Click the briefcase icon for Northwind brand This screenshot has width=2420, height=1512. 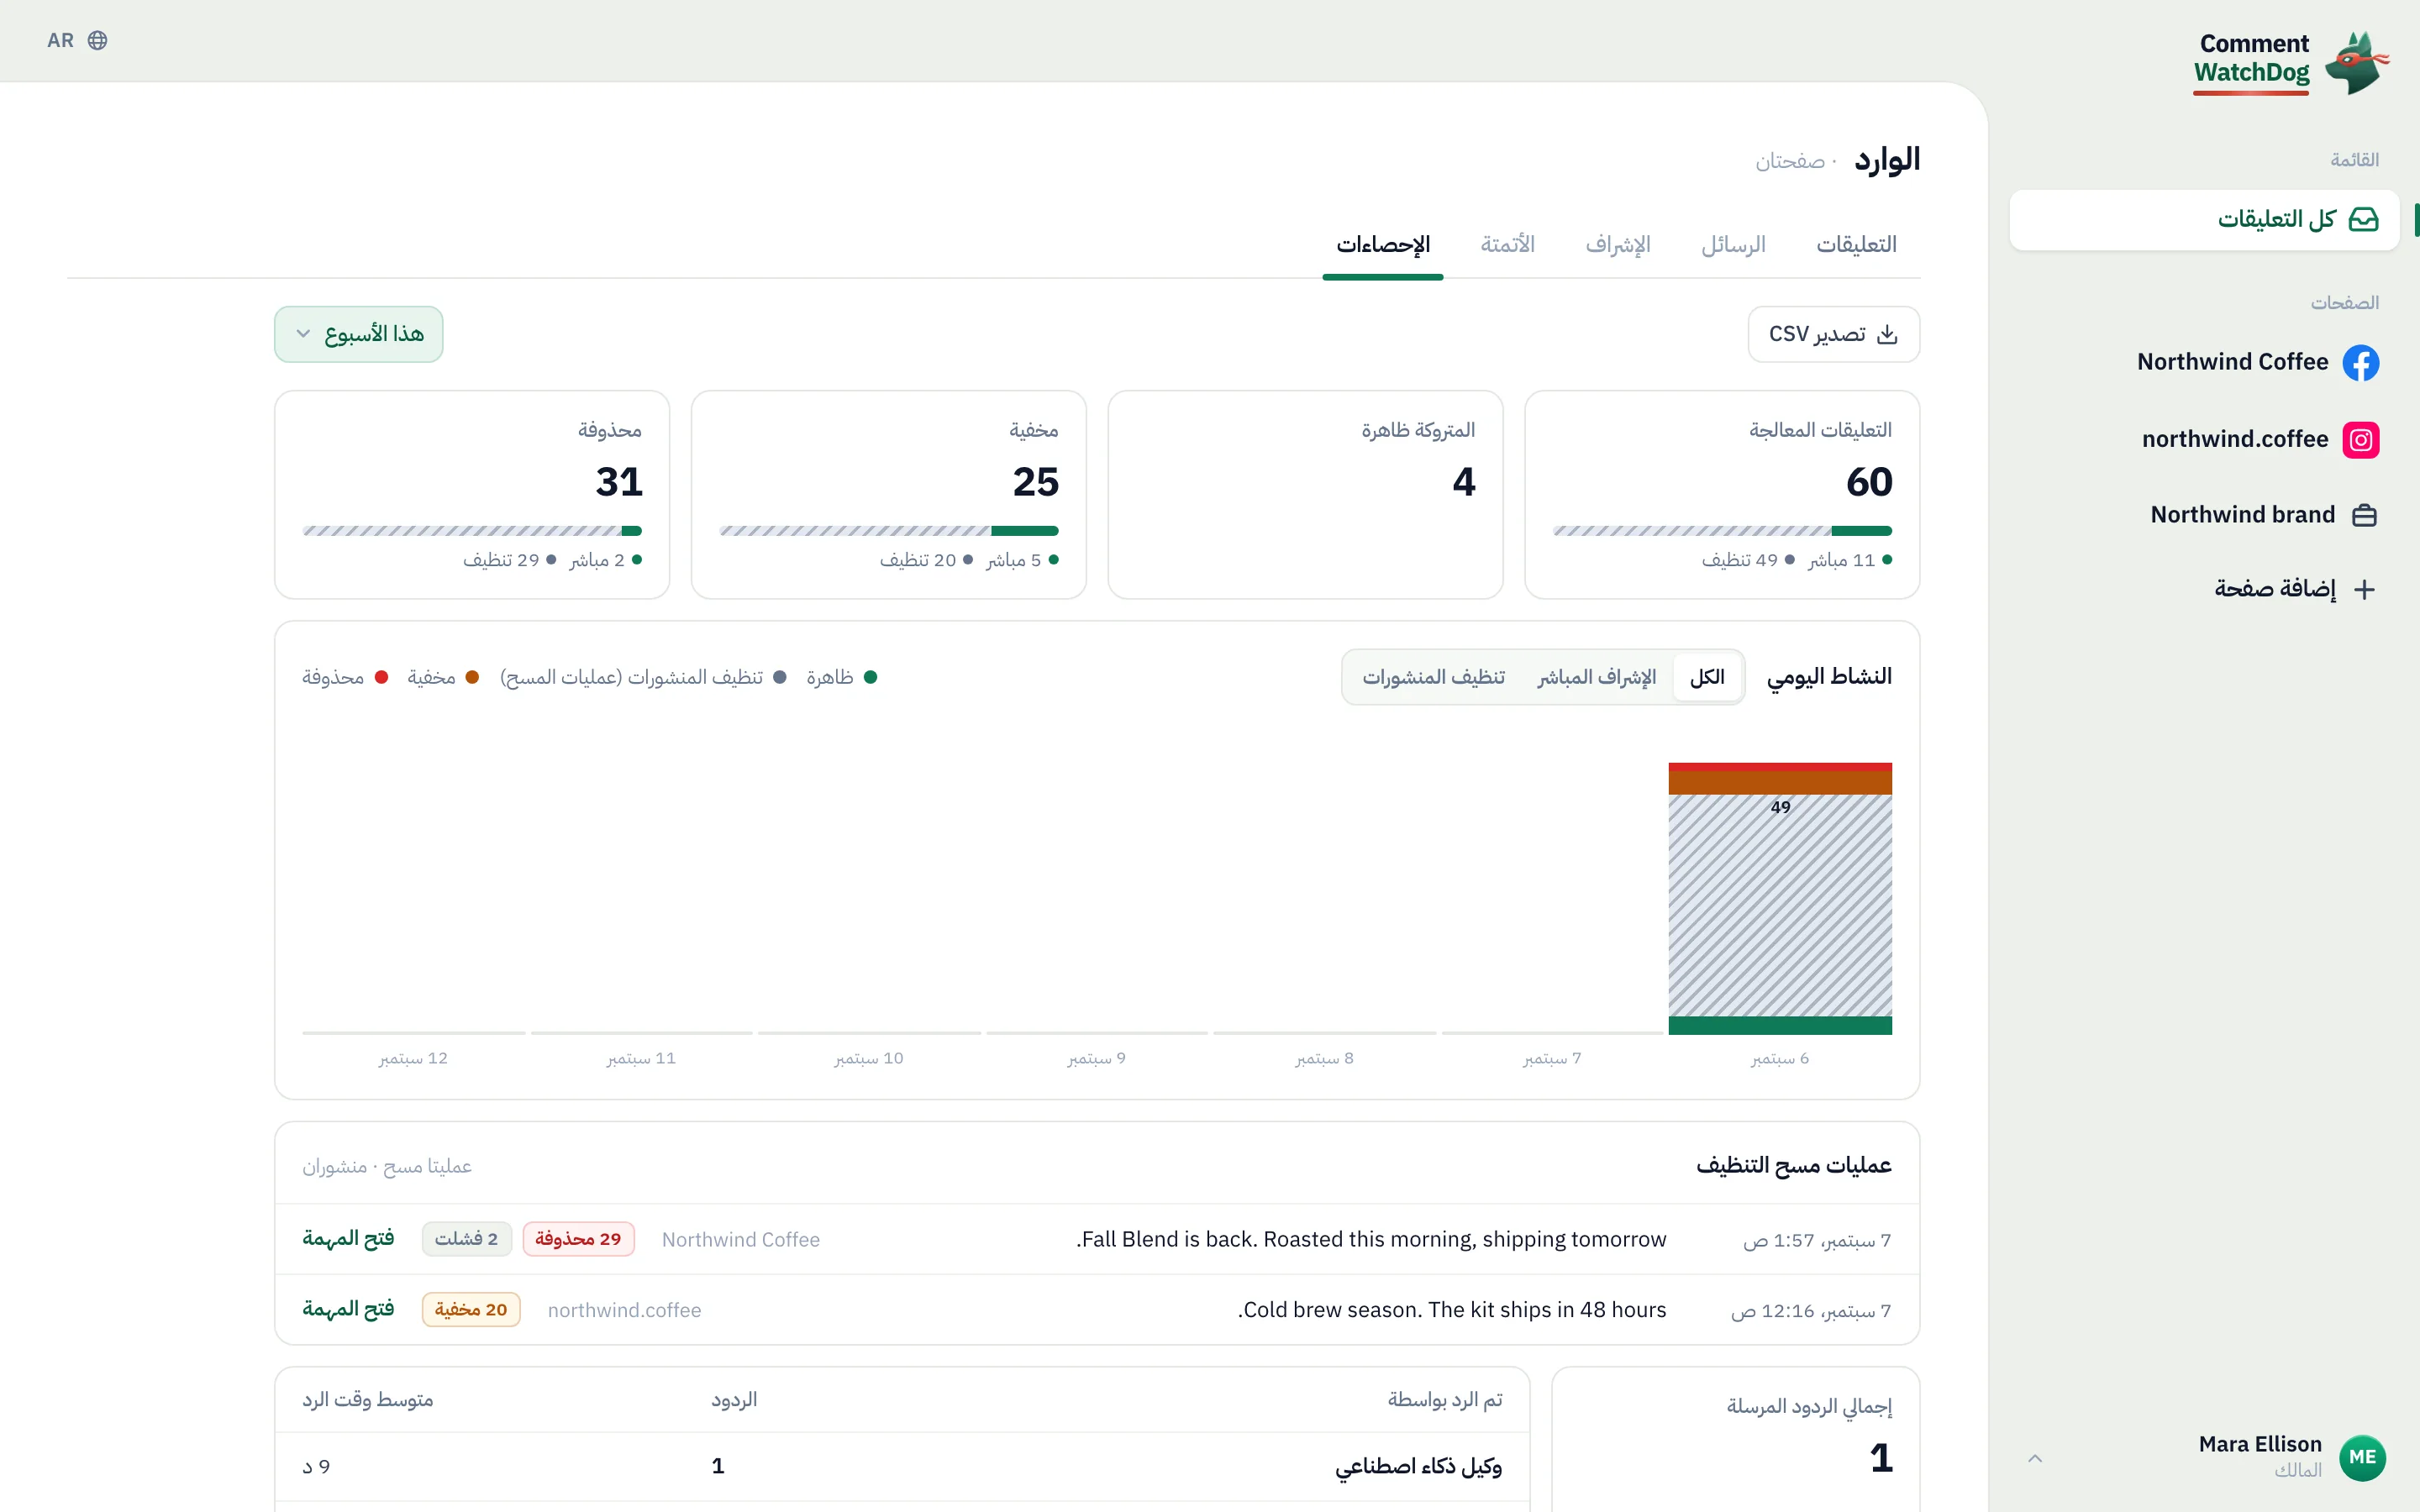2364,515
